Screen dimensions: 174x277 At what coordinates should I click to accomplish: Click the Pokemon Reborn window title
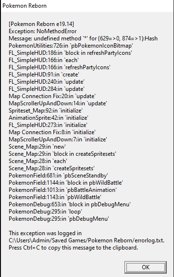pos(25,6)
